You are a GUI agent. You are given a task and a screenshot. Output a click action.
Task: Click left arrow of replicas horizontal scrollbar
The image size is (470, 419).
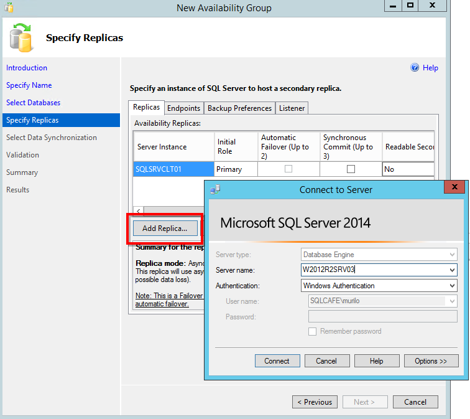click(138, 211)
